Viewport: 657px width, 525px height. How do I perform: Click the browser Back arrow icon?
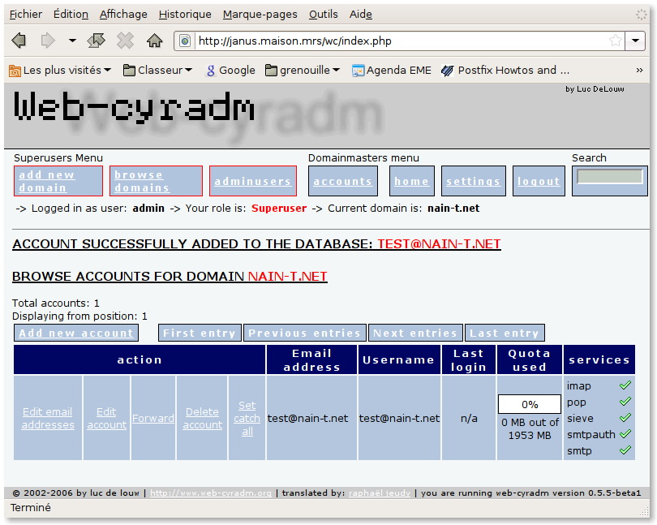[x=19, y=41]
